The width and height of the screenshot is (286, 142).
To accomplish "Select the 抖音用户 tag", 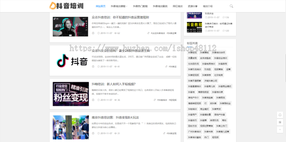I will pos(193,115).
